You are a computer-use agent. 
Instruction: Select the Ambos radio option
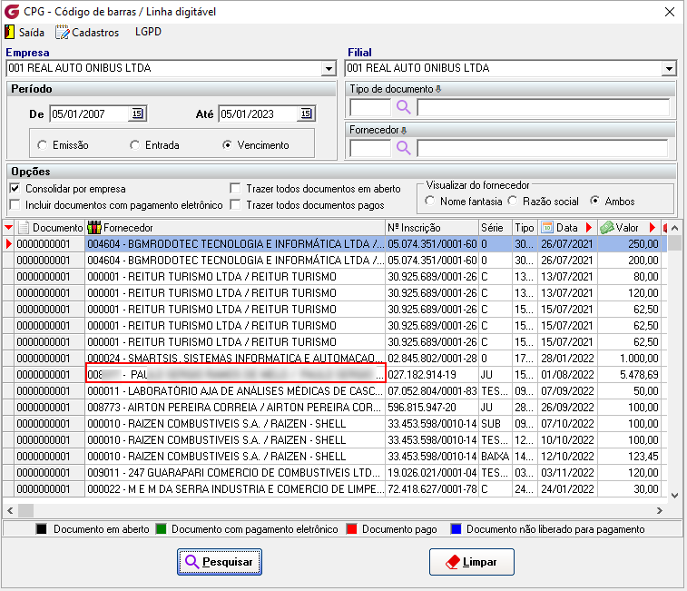(x=594, y=201)
